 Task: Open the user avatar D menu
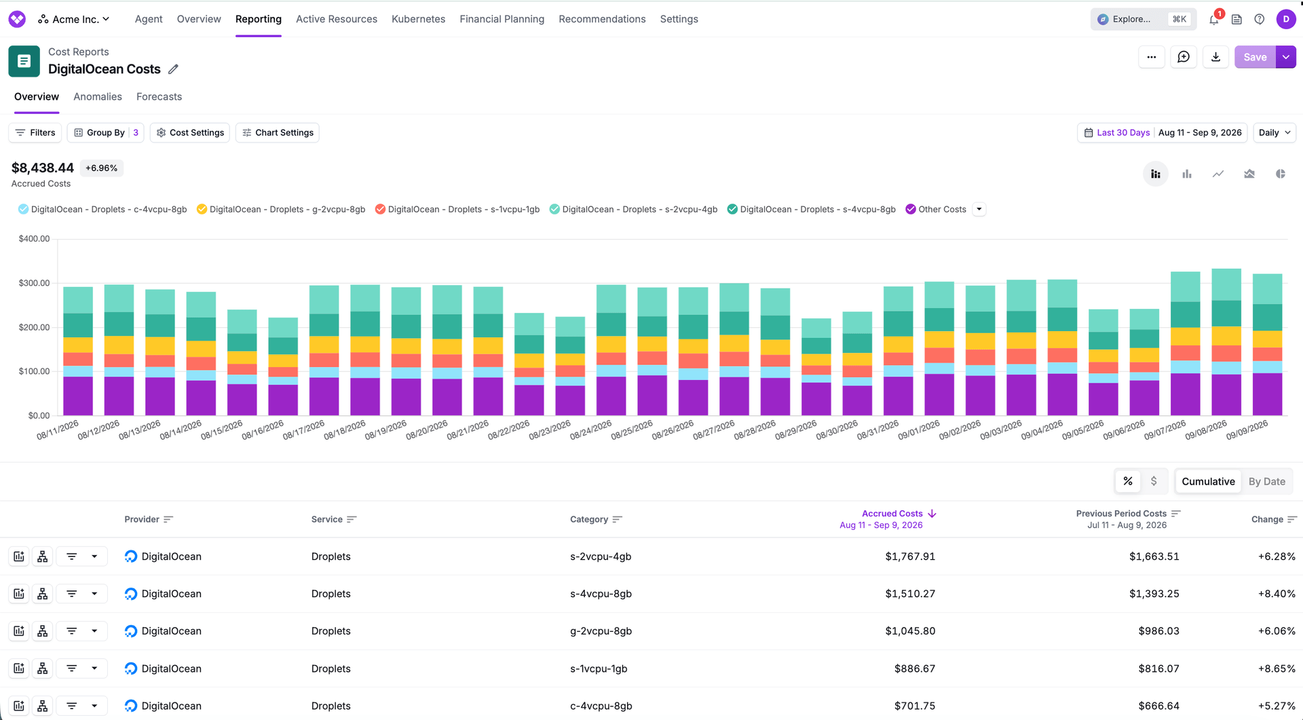pos(1285,19)
